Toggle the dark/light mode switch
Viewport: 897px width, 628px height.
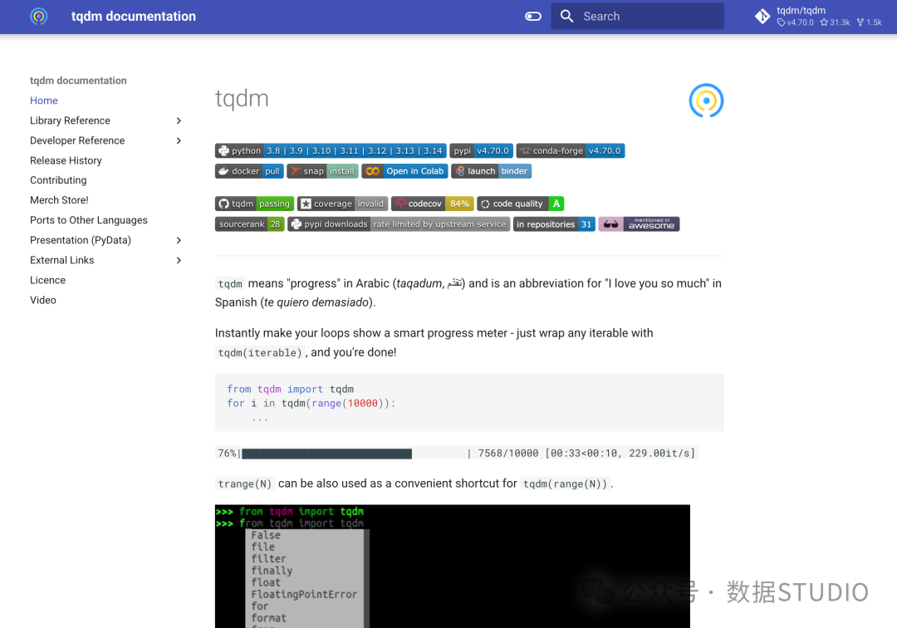(x=533, y=16)
